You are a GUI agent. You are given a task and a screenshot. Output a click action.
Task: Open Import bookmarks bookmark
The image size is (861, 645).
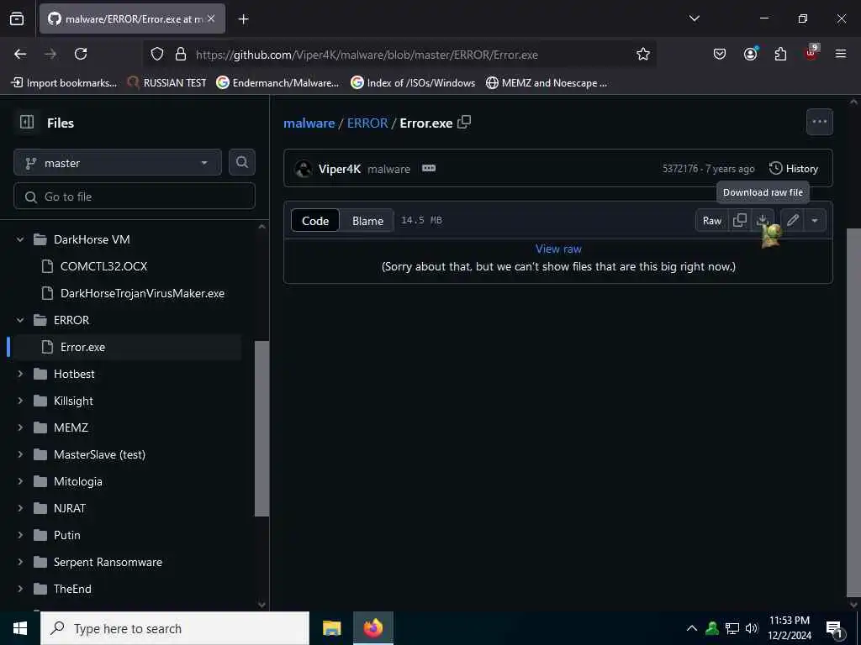[x=64, y=83]
